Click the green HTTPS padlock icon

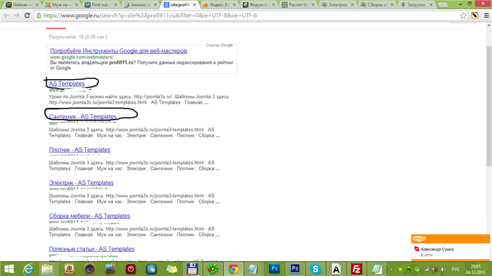[39, 15]
